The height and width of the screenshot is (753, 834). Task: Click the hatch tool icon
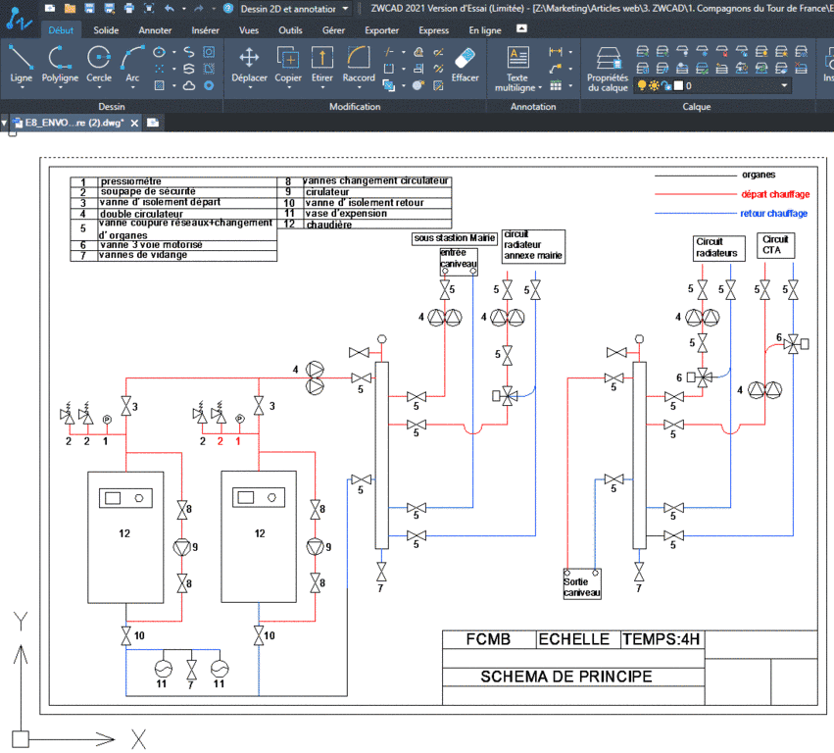pyautogui.click(x=159, y=85)
